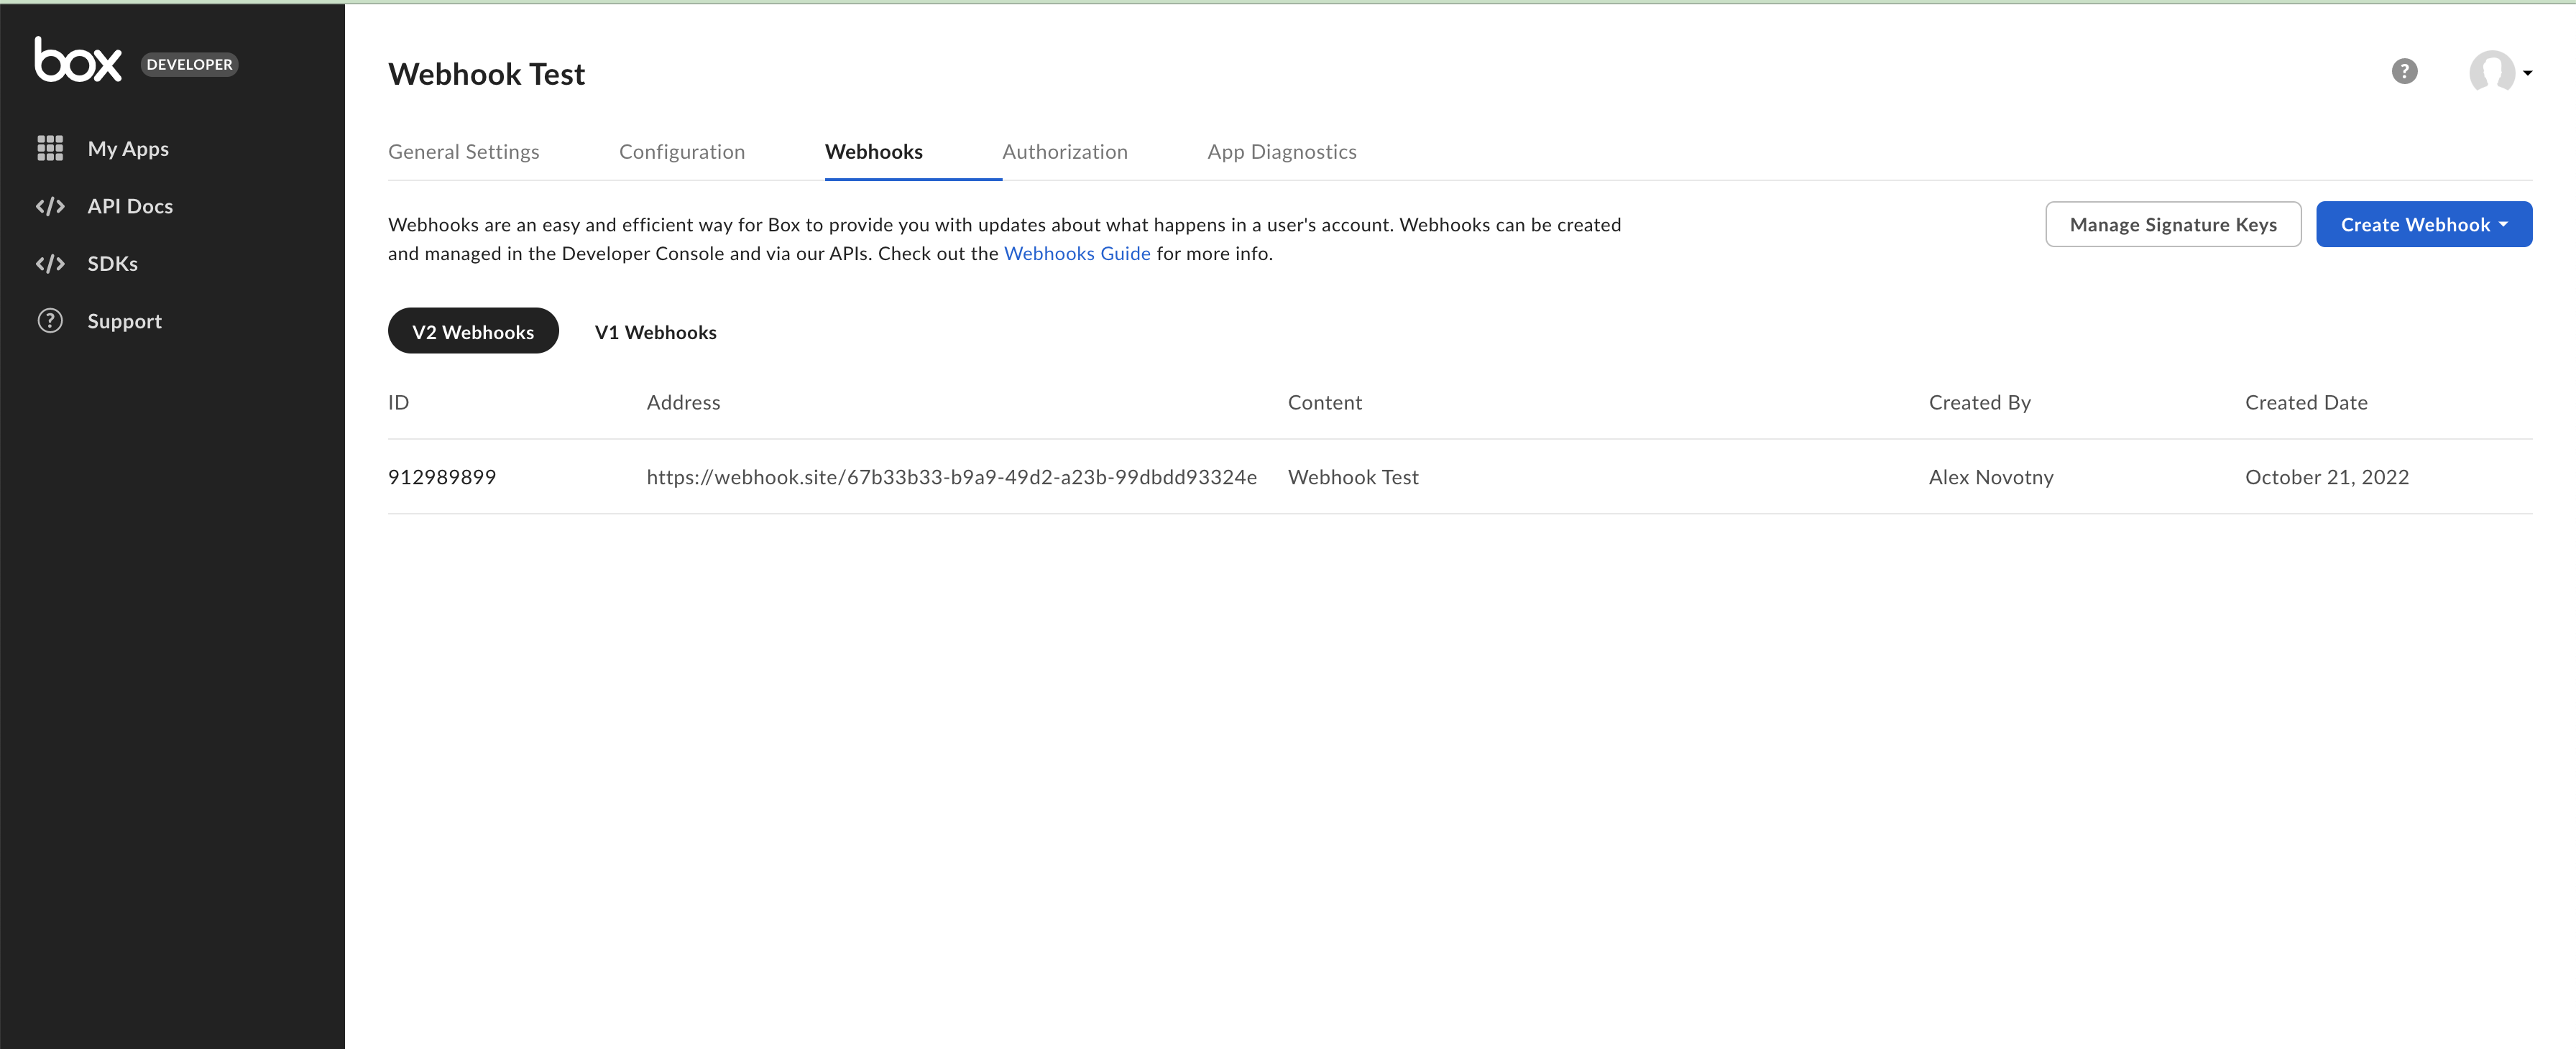2576x1049 pixels.
Task: Click the Support question mark icon
Action: (x=50, y=320)
